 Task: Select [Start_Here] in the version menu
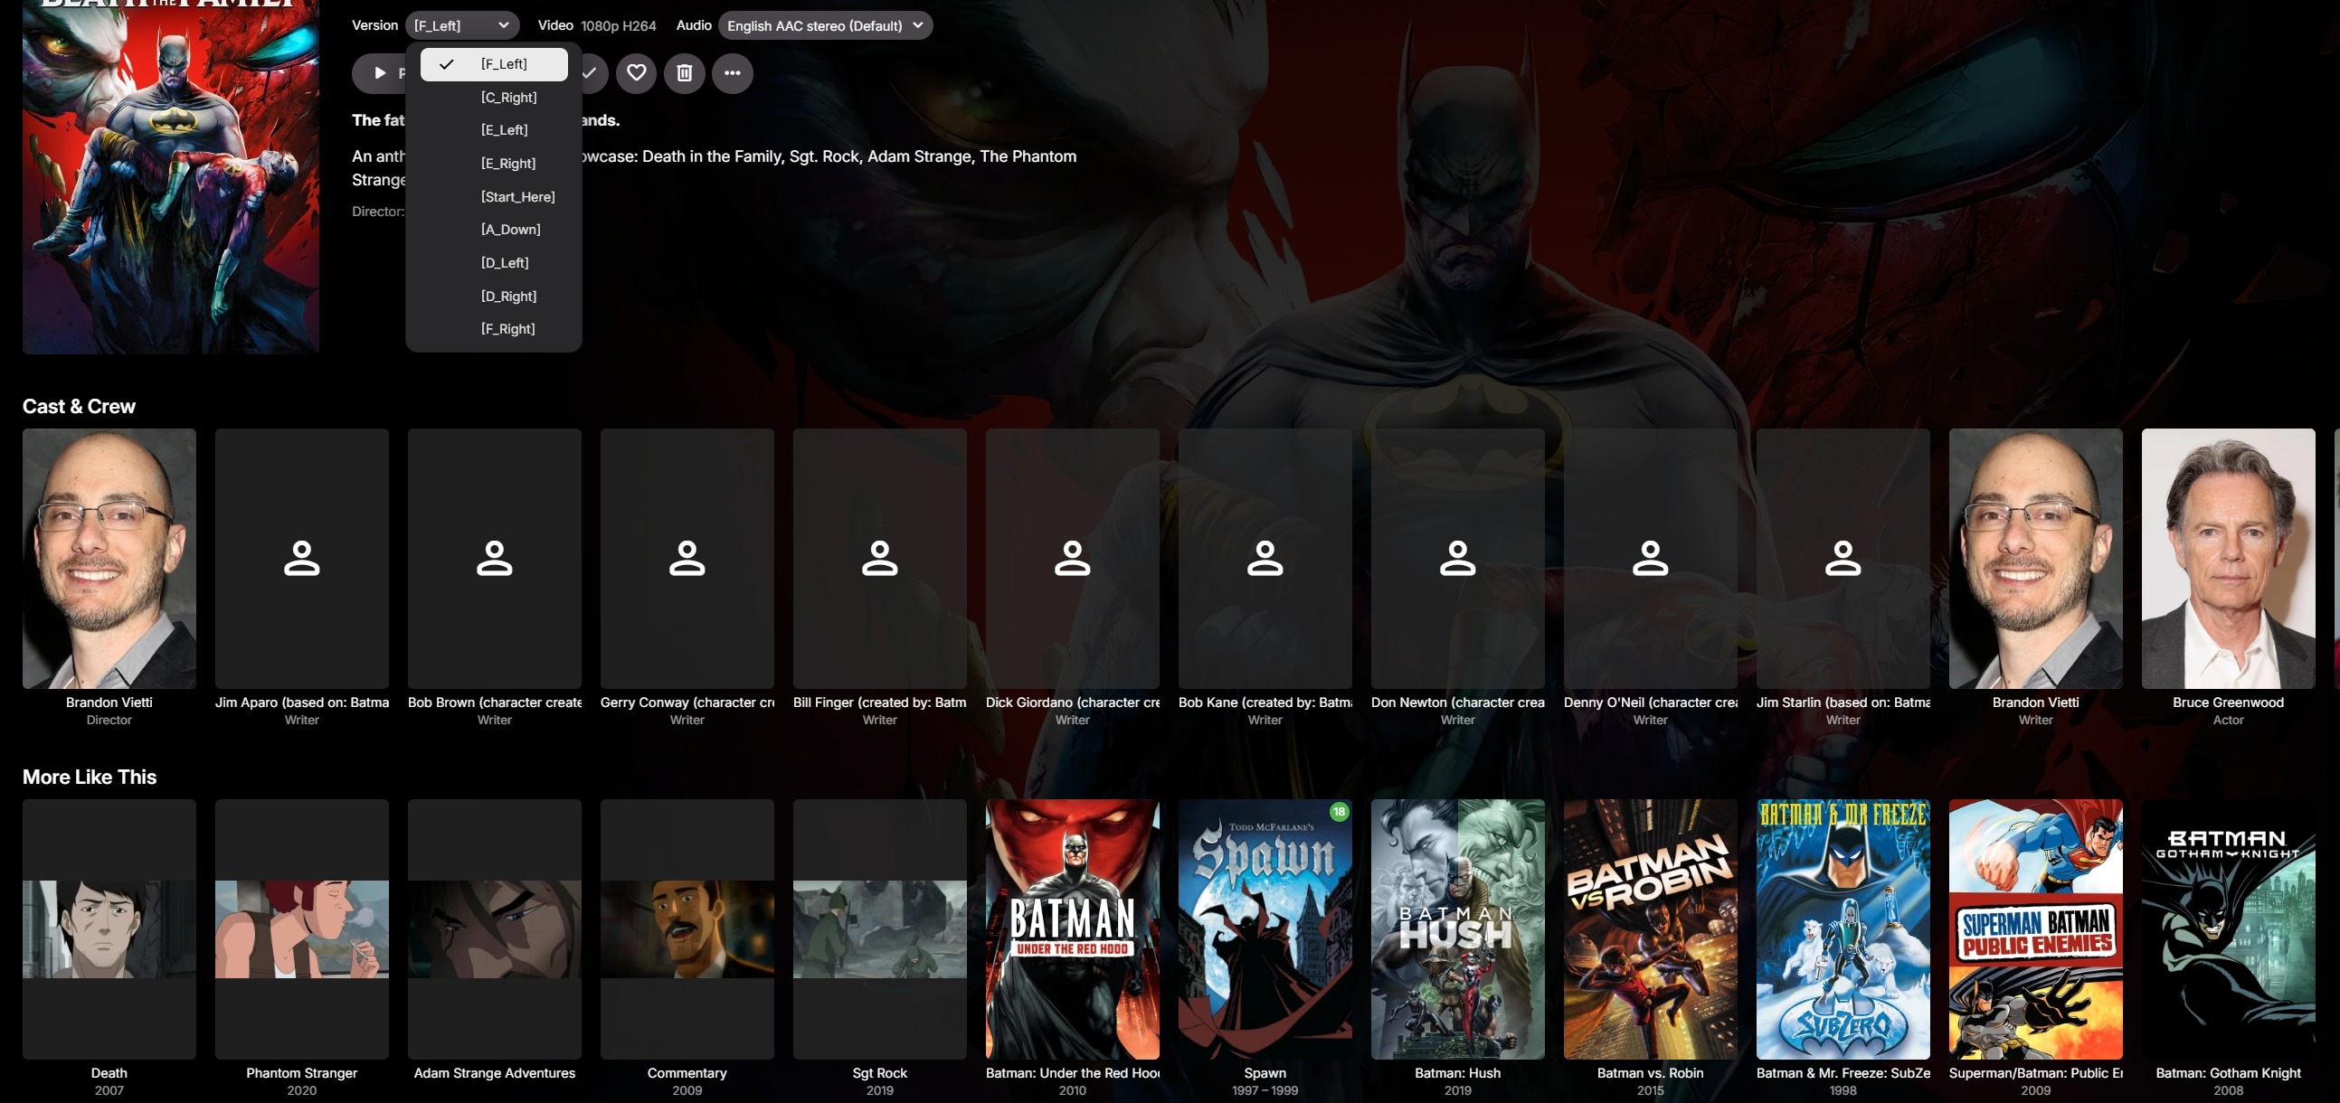pyautogui.click(x=494, y=196)
